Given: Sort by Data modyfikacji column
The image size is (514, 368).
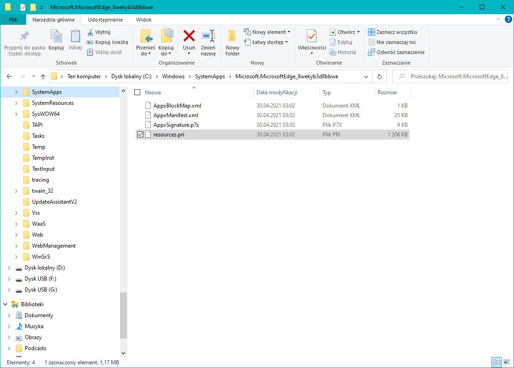Looking at the screenshot, I should coord(286,92).
